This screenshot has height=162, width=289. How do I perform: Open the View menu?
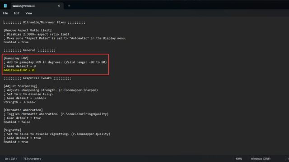point(29,13)
